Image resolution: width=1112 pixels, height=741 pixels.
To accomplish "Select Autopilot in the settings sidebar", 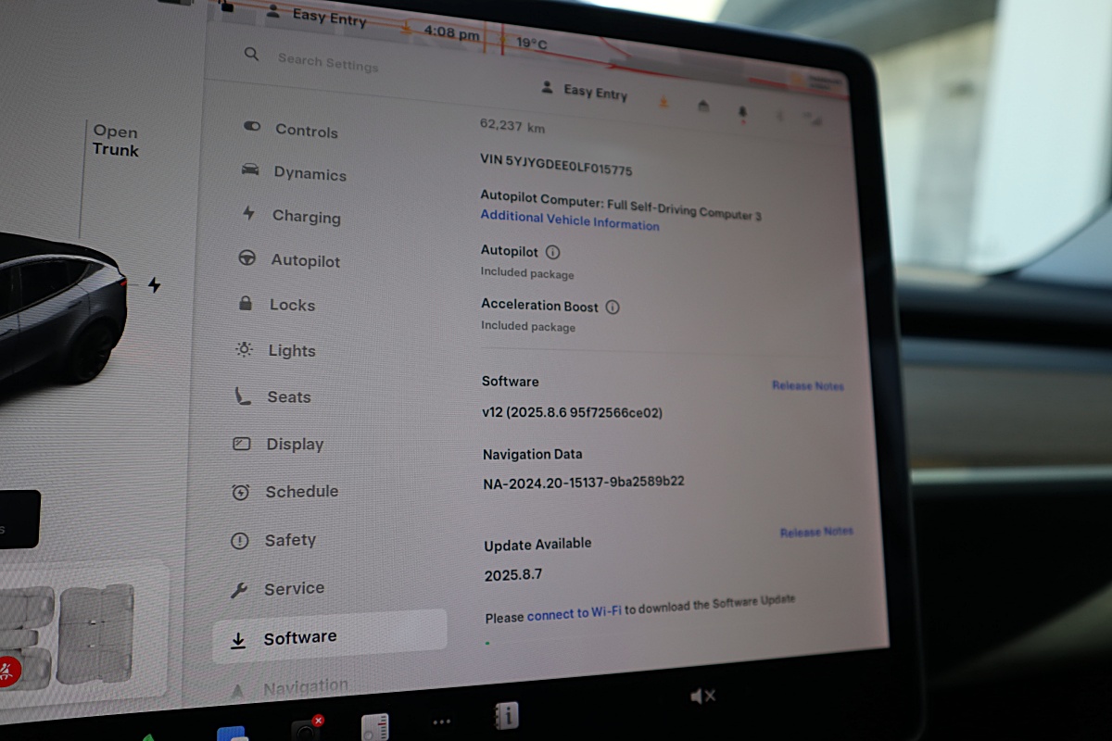I will [289, 260].
